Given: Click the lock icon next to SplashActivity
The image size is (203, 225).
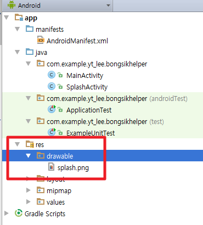Looking at the screenshot, I should 60,87.
